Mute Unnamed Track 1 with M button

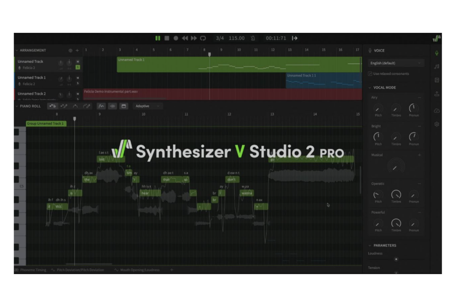coord(77,78)
